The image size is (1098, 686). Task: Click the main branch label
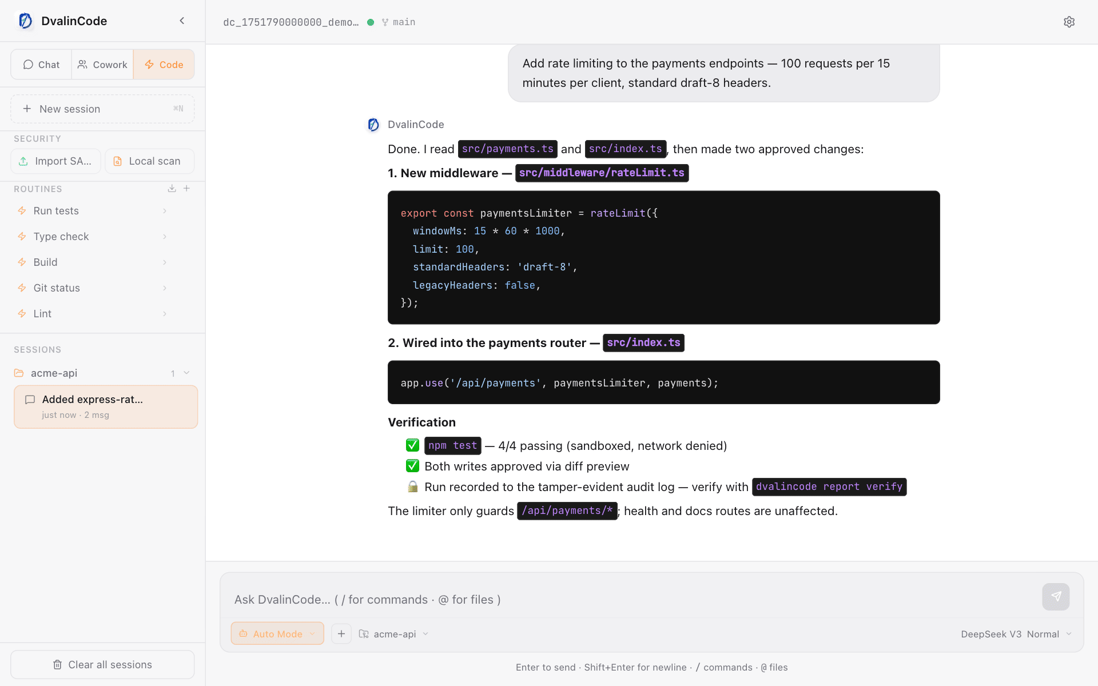(404, 22)
